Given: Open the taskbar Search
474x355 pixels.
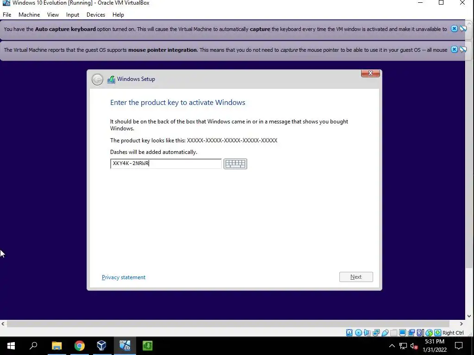Looking at the screenshot, I should [x=33, y=346].
